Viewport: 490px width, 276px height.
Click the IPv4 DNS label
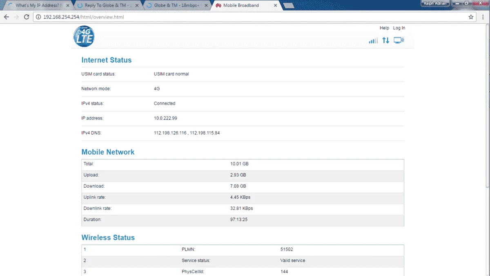click(x=92, y=133)
